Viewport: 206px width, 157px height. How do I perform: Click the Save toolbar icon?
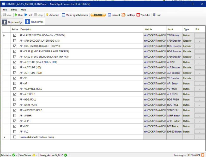[x=4, y=15]
